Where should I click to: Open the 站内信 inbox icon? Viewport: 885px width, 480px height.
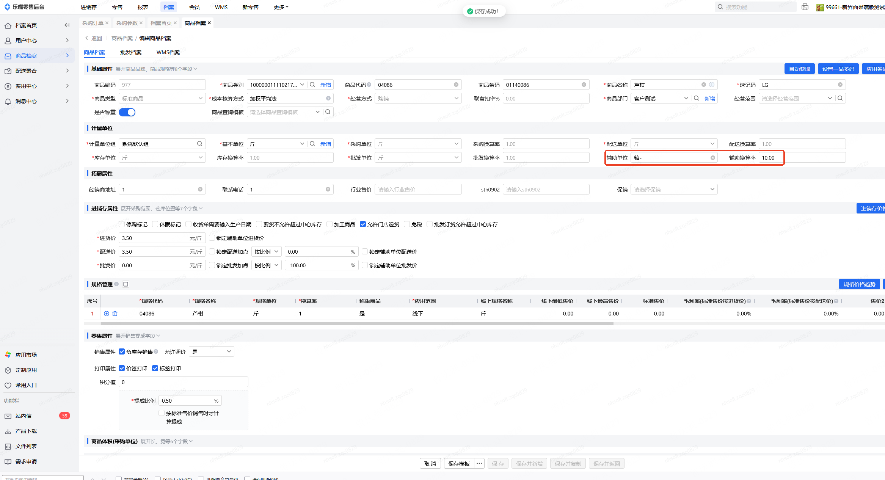click(8, 416)
